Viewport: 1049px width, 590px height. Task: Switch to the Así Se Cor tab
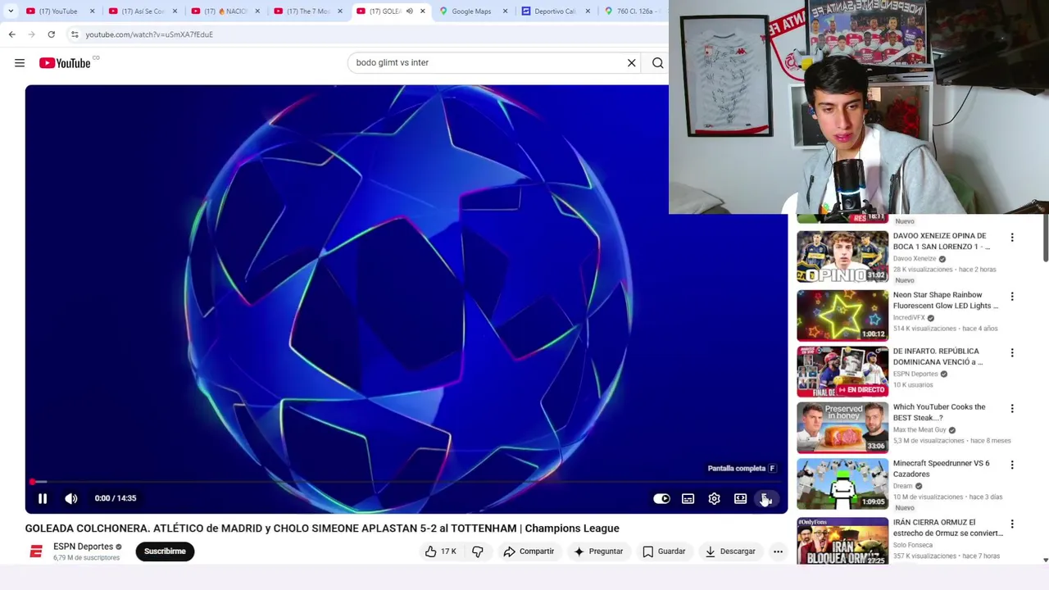pos(143,11)
